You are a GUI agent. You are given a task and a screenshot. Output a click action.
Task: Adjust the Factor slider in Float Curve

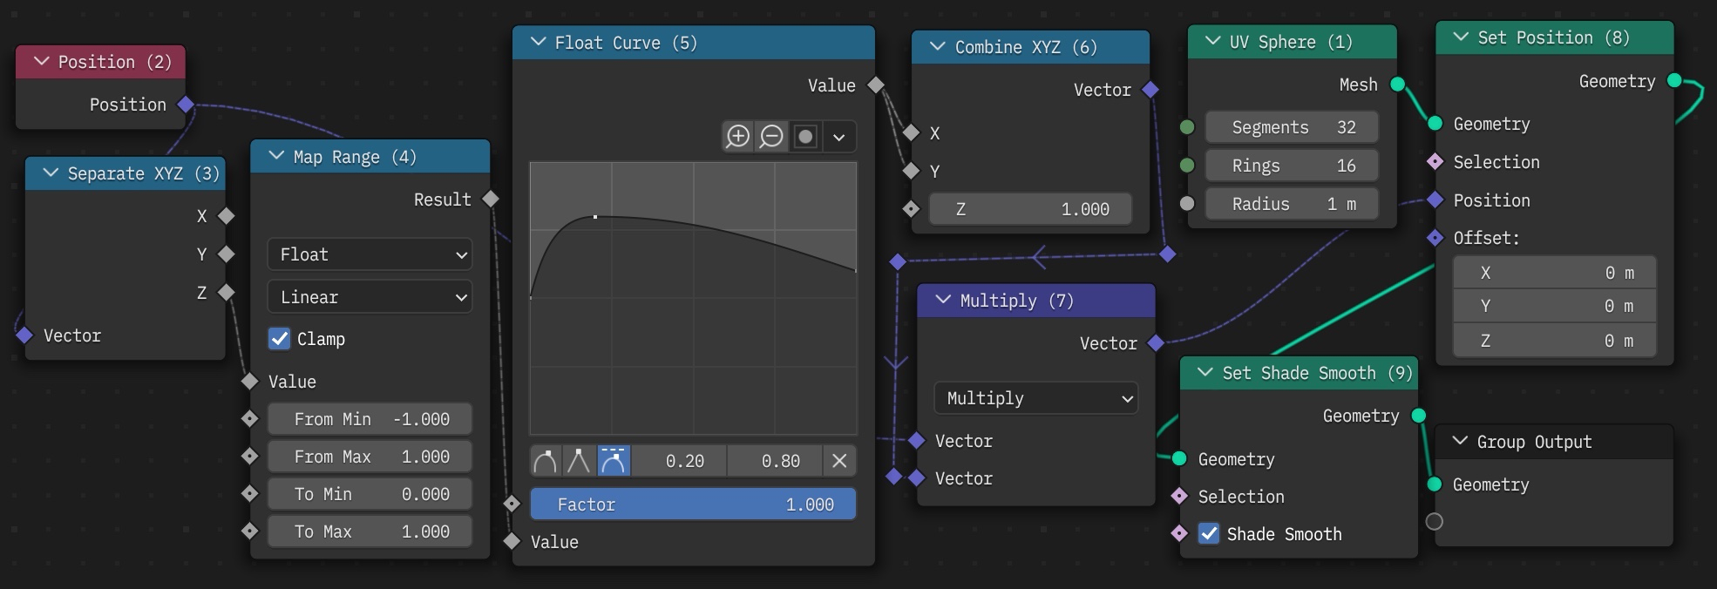(693, 504)
